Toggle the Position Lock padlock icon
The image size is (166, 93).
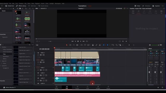tap(100, 45)
